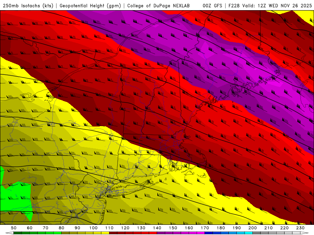The width and height of the screenshot is (314, 235).
Task: Click the '50' label on color scale
Action: 14,228
